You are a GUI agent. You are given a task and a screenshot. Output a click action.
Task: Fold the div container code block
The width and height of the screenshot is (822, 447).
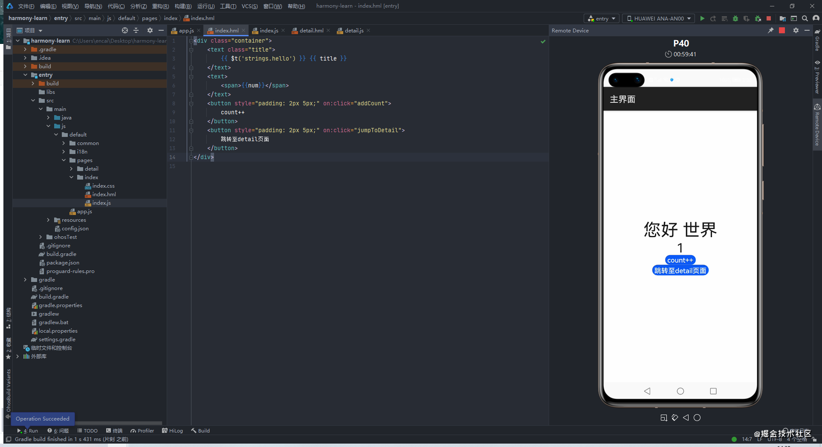click(191, 41)
